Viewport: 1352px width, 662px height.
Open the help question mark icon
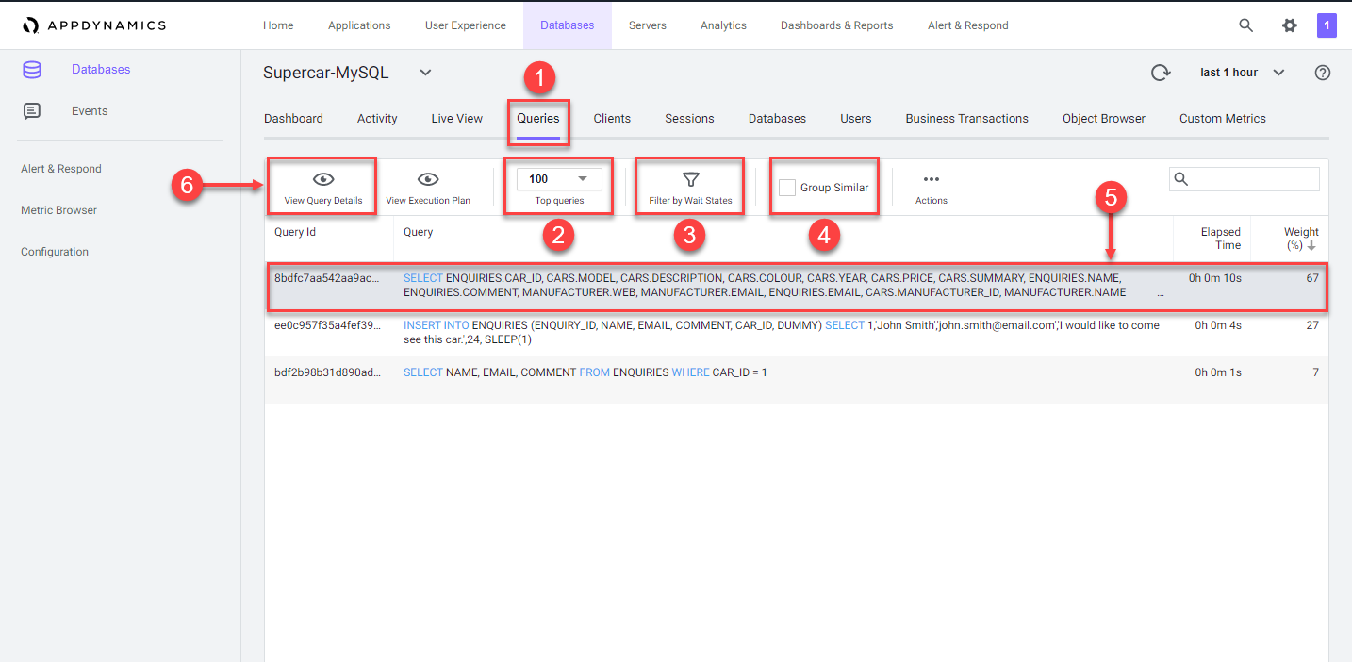click(x=1323, y=73)
